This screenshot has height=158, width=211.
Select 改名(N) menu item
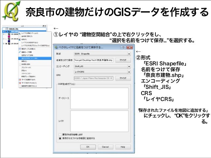point(35,71)
